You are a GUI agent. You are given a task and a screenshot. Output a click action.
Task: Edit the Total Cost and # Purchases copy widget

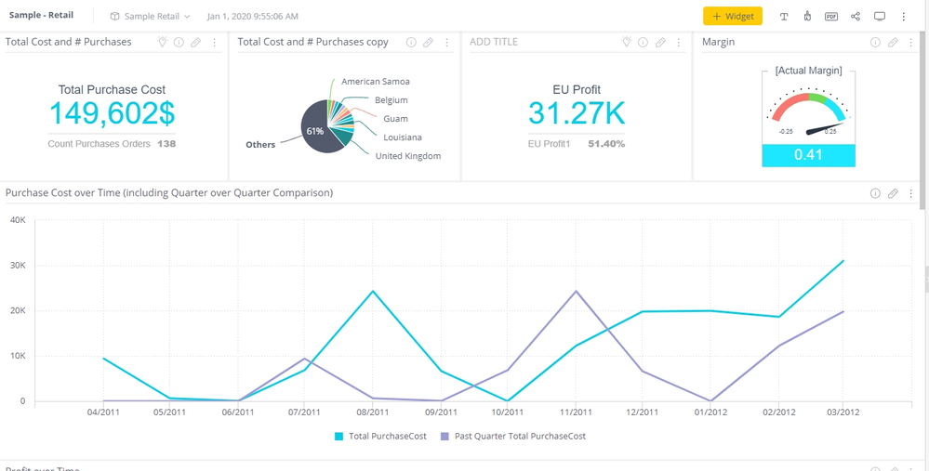428,43
